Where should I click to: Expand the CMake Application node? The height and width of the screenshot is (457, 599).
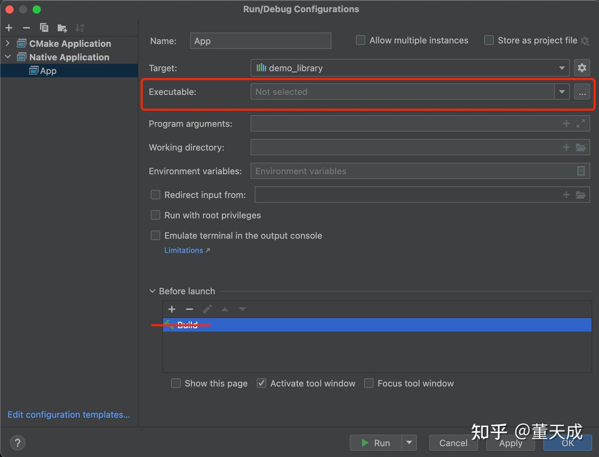(x=7, y=43)
